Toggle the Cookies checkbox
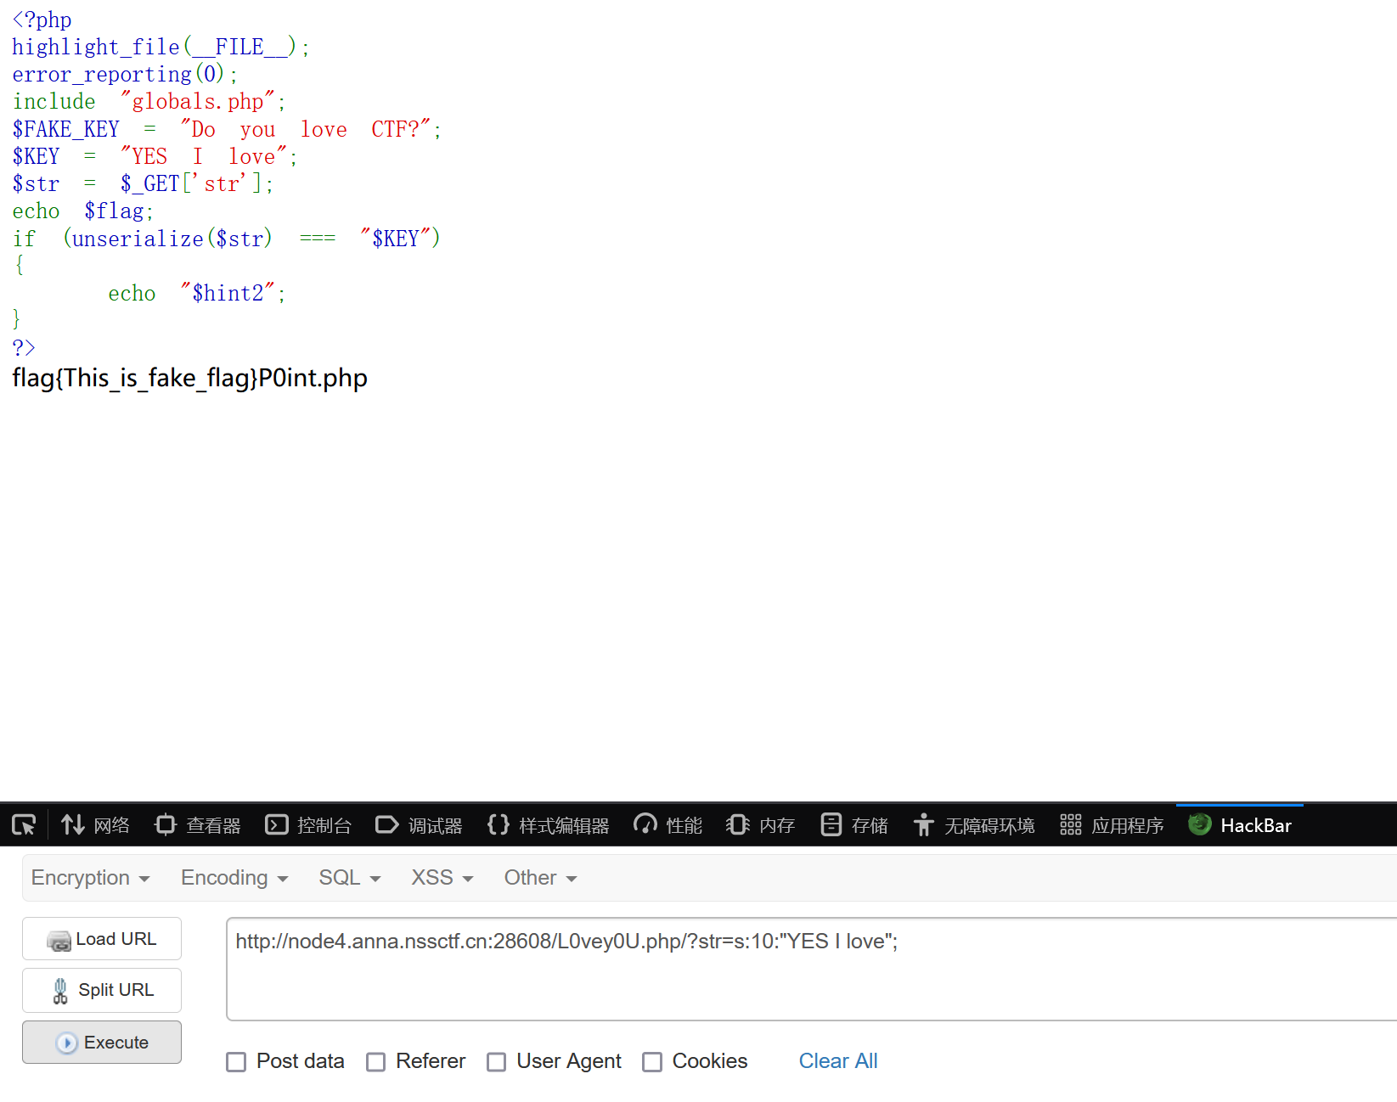The height and width of the screenshot is (1102, 1397). [652, 1062]
